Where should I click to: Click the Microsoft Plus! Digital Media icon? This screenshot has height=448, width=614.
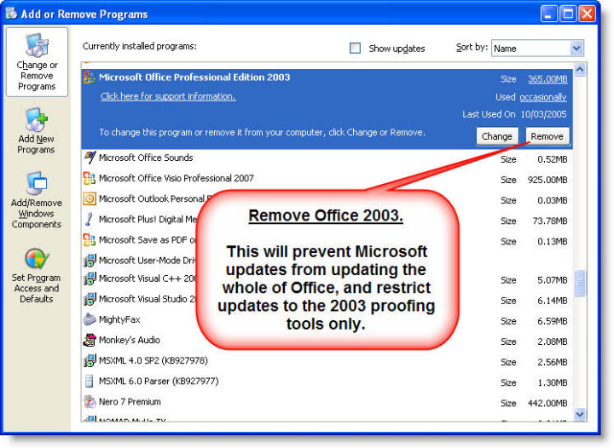coord(90,219)
